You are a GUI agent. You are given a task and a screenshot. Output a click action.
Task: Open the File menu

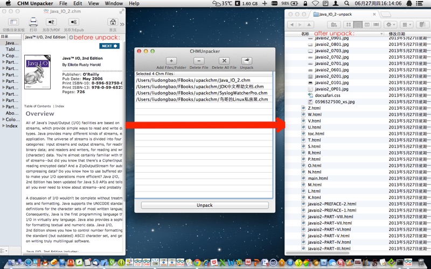[x=63, y=4]
